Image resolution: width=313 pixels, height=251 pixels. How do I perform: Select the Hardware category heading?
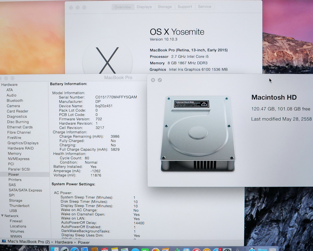[x=9, y=85]
